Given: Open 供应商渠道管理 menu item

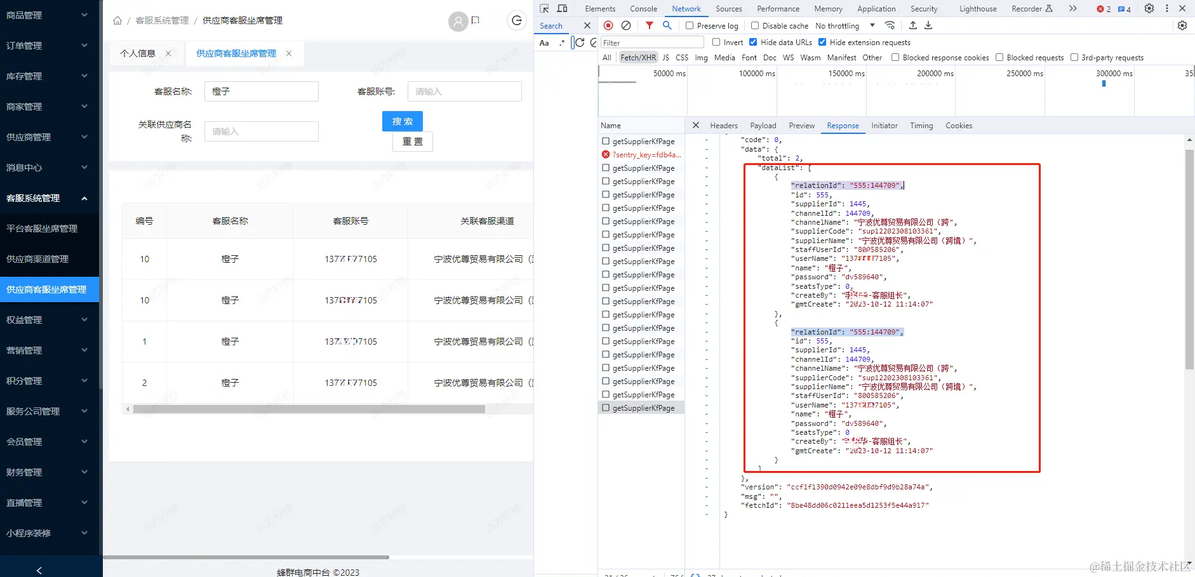Looking at the screenshot, I should pyautogui.click(x=50, y=259).
